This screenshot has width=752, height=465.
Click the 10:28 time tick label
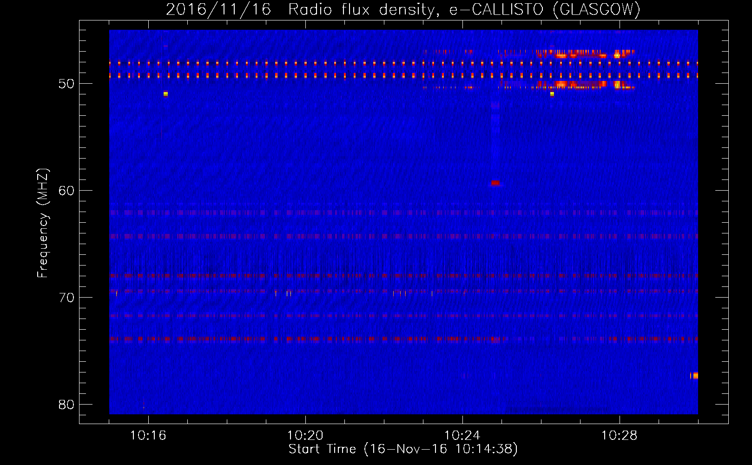click(x=620, y=436)
